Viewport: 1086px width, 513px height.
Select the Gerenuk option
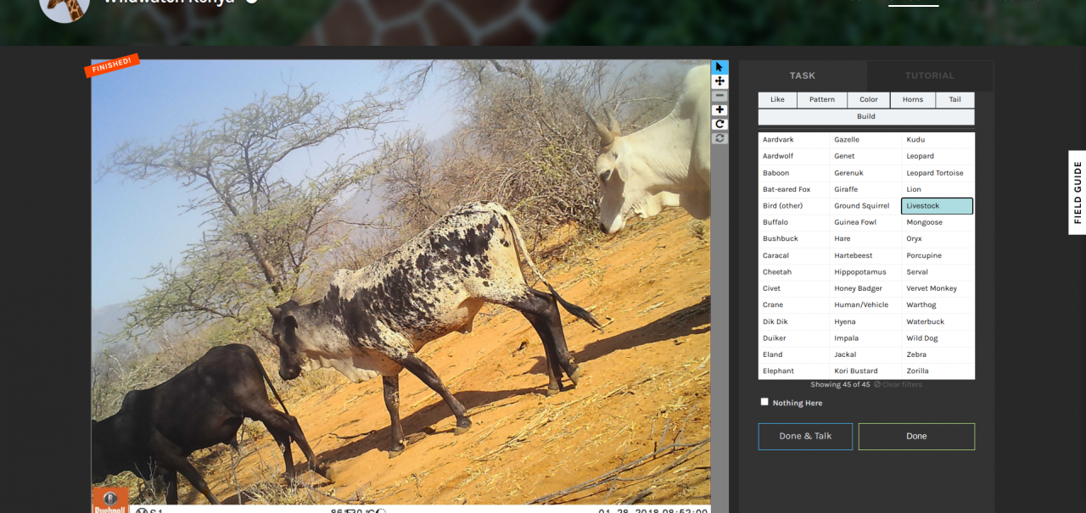coord(865,173)
